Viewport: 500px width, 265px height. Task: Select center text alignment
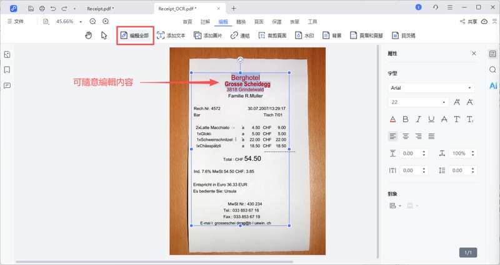tap(406, 136)
